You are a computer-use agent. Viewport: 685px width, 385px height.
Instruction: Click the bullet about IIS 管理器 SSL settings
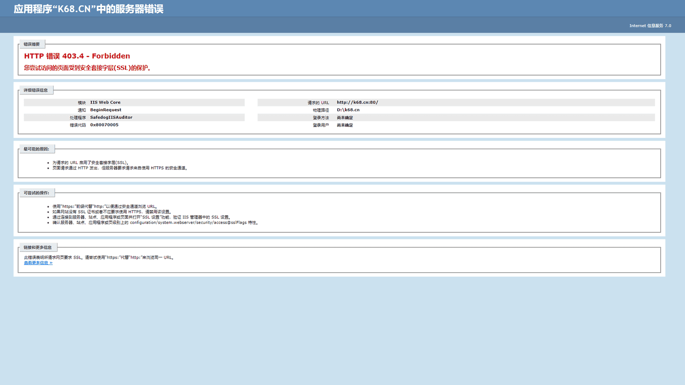click(142, 217)
